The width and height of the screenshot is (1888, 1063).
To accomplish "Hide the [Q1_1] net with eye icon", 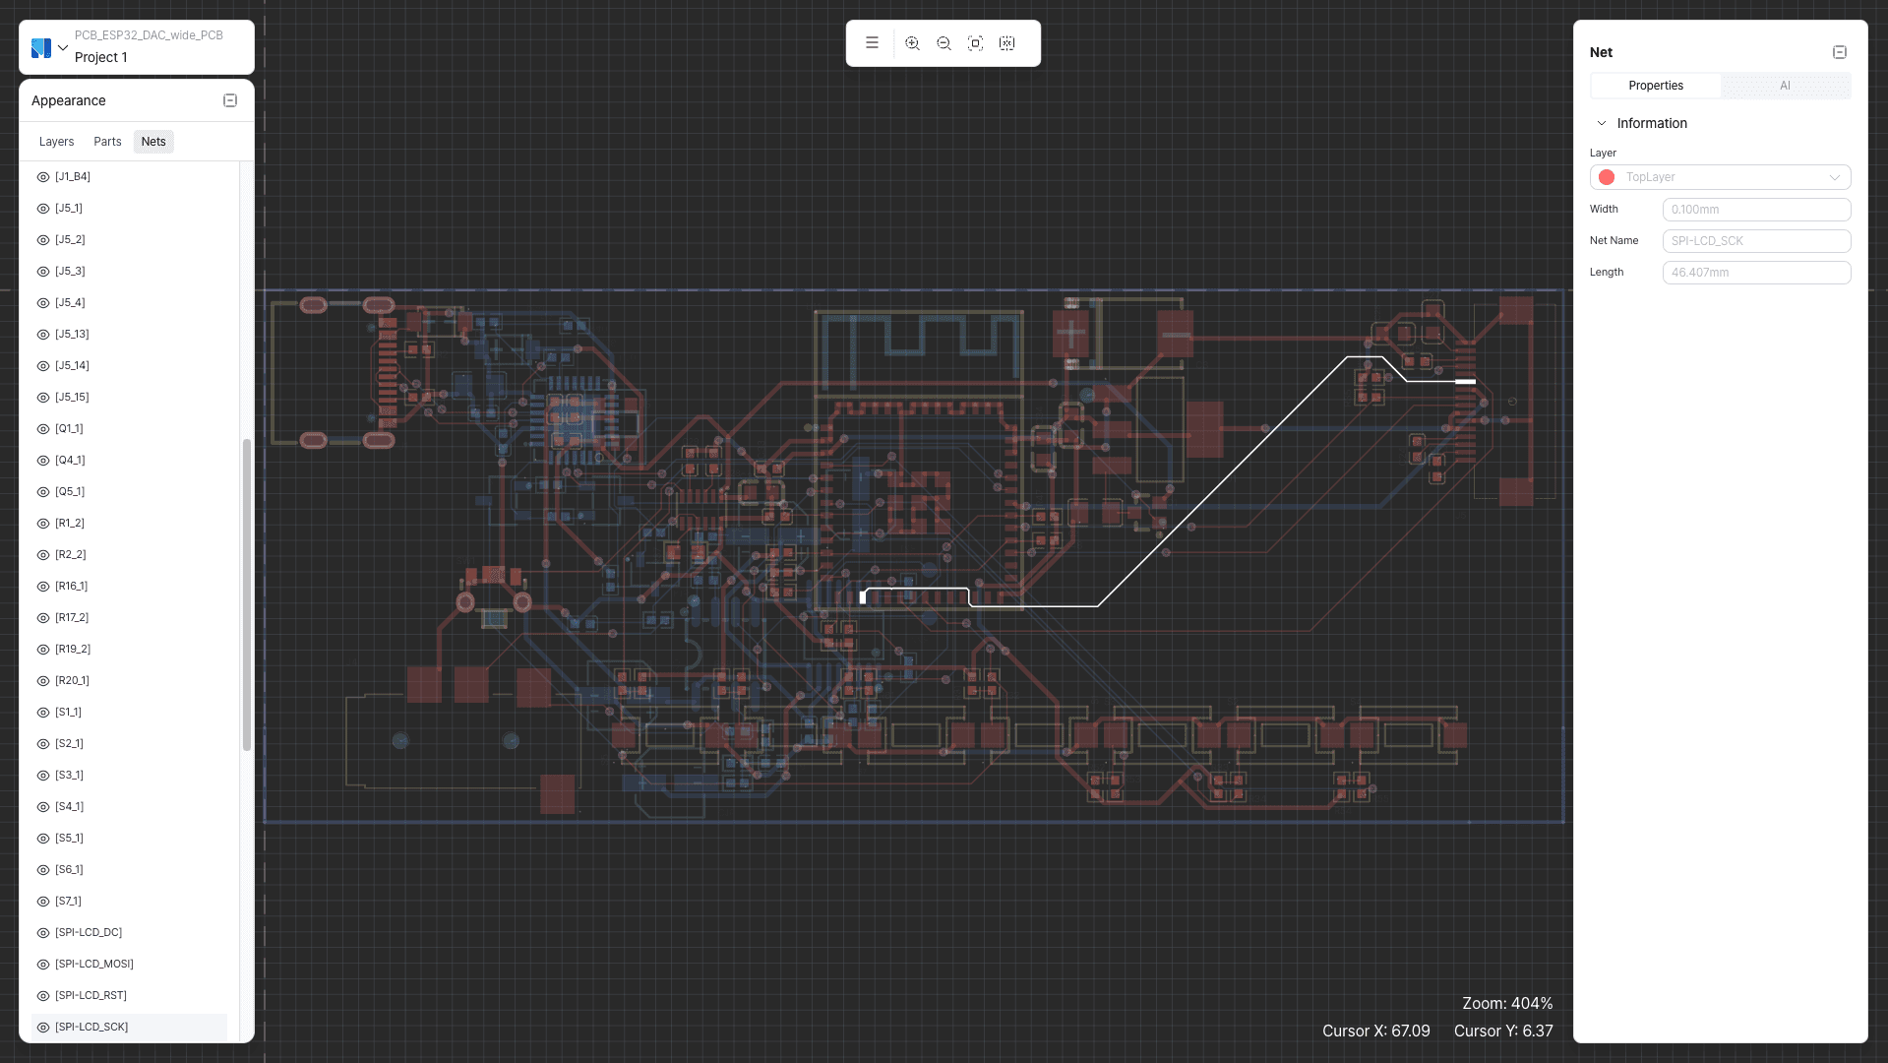I will tap(43, 429).
